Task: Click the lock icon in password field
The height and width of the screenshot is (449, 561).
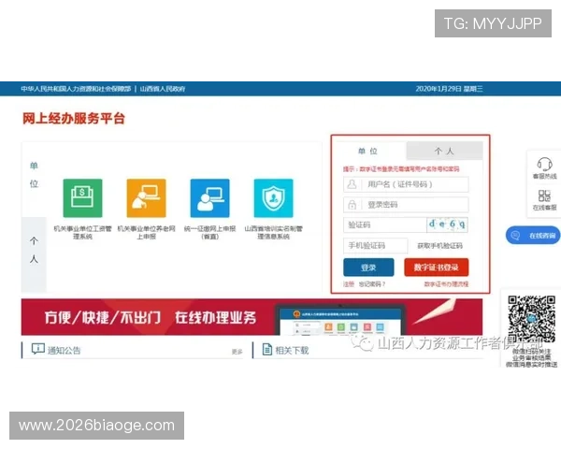Action: pyautogui.click(x=352, y=205)
